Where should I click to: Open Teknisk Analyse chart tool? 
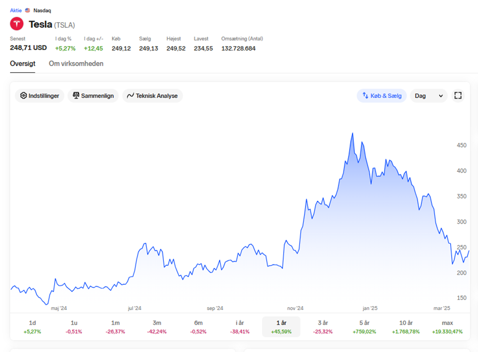(152, 96)
